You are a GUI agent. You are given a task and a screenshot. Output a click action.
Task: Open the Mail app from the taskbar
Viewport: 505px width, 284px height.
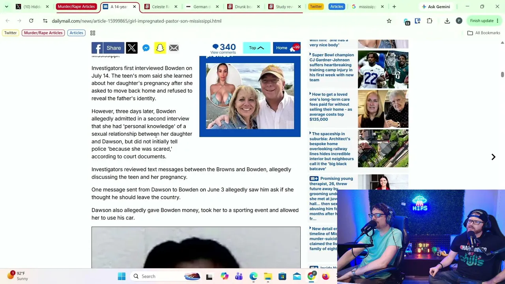pyautogui.click(x=297, y=276)
